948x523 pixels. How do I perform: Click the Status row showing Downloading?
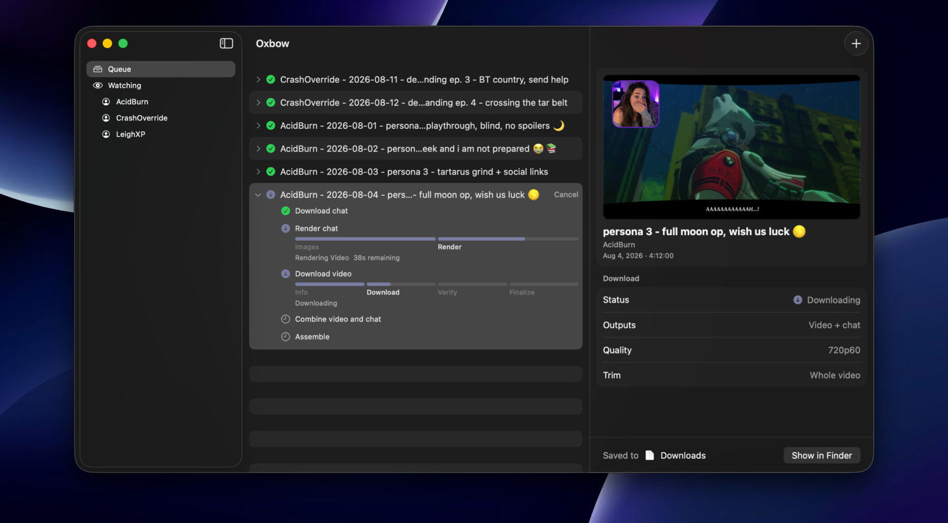pos(731,300)
